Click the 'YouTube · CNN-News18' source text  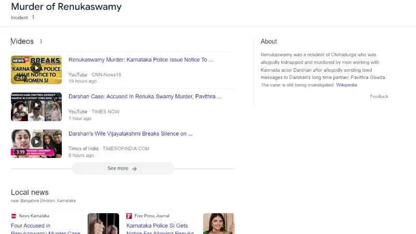[95, 75]
